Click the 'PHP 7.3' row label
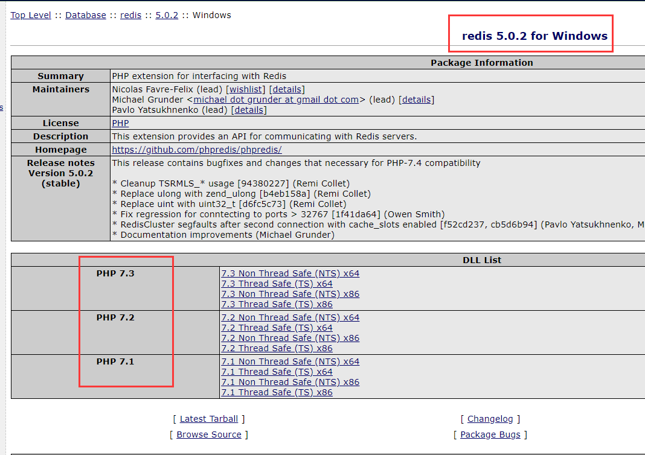The width and height of the screenshot is (645, 455). (x=115, y=273)
